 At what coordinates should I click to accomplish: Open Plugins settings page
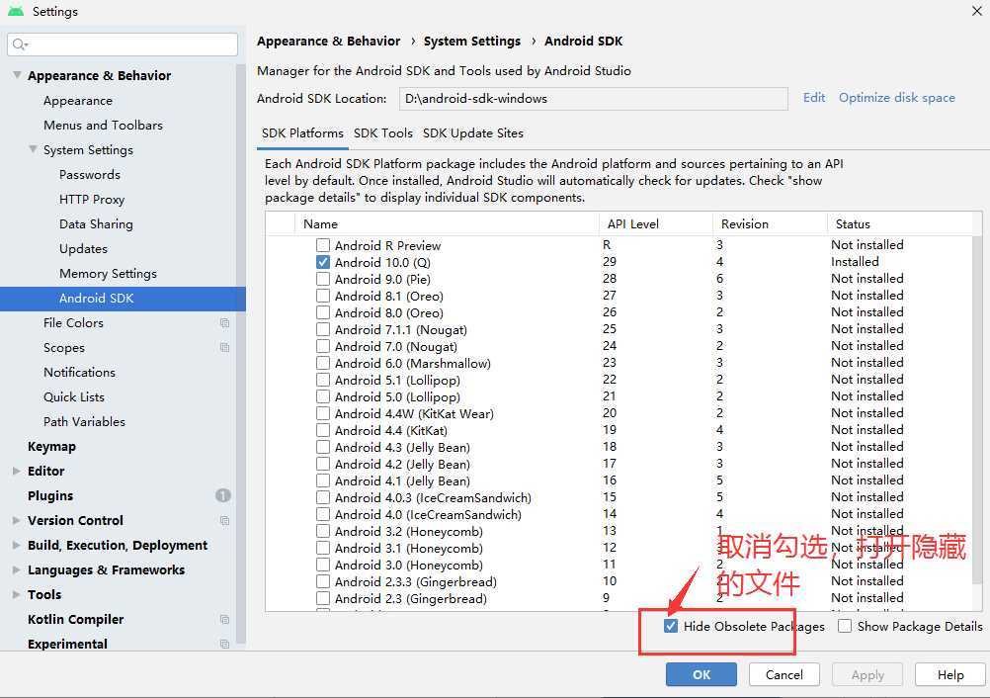click(x=50, y=496)
